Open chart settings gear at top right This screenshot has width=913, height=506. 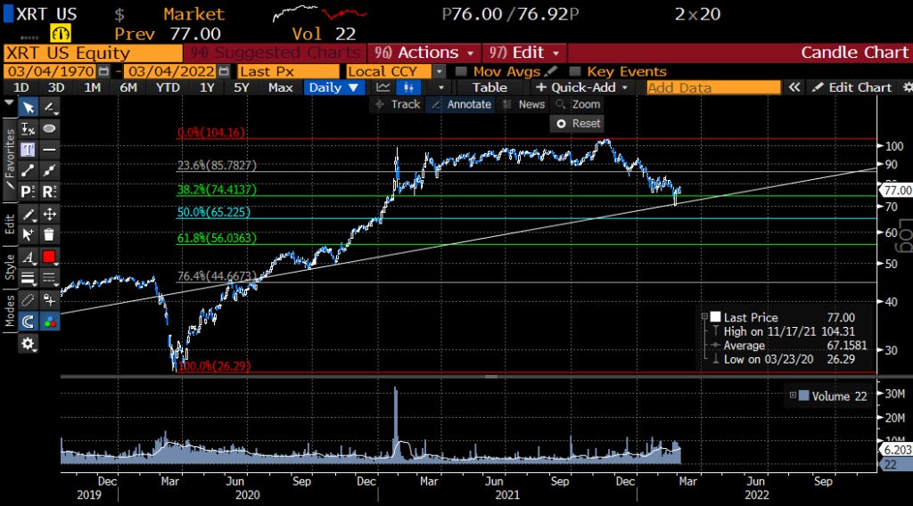(x=907, y=87)
